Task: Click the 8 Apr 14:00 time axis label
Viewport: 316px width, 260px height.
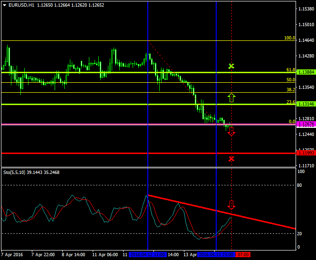Action: coord(73,255)
